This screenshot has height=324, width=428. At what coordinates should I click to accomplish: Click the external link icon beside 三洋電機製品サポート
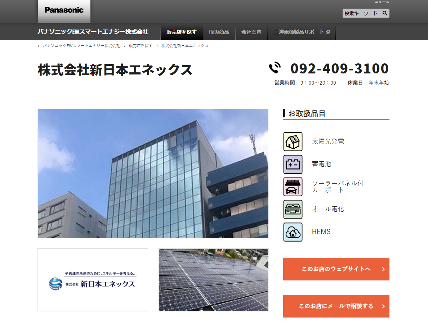(x=328, y=32)
